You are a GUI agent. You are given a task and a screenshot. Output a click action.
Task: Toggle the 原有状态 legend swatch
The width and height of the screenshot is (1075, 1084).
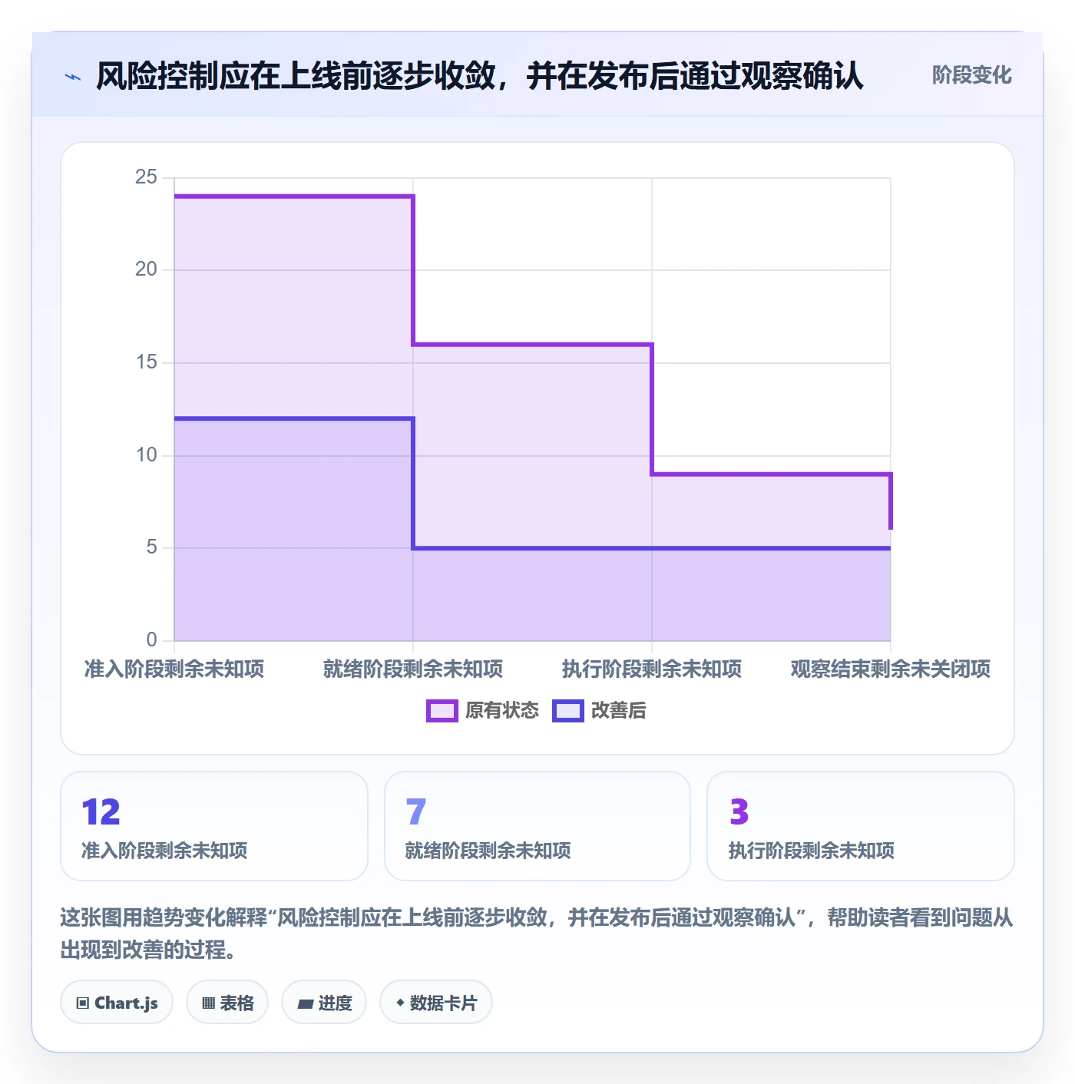pyautogui.click(x=442, y=711)
